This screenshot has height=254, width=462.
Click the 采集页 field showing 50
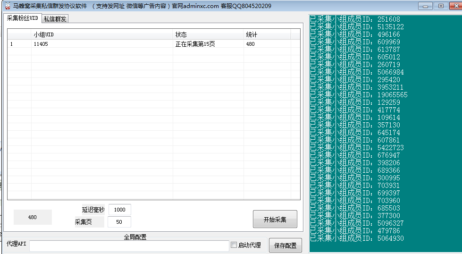click(119, 222)
